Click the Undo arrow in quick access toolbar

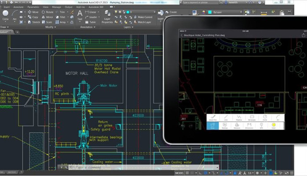pyautogui.click(x=17, y=2)
